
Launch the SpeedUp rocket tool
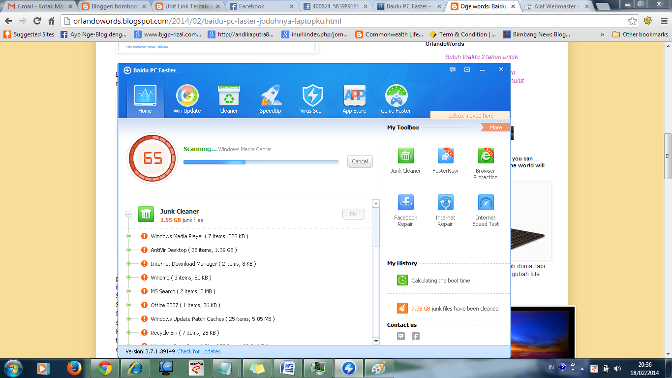(x=271, y=100)
